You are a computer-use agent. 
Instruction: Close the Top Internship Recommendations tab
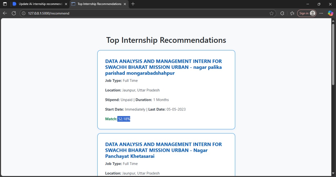(x=125, y=4)
